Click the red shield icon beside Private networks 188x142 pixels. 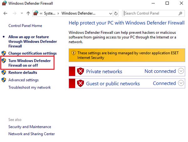[x=81, y=71]
